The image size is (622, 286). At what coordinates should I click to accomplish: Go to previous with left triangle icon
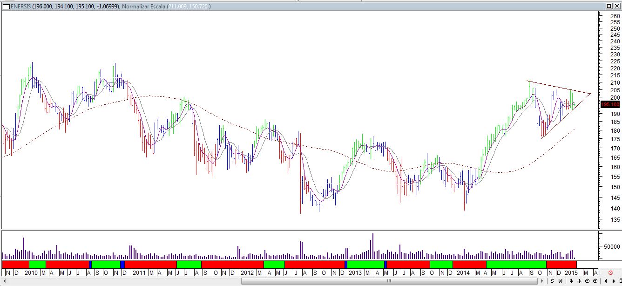605,281
